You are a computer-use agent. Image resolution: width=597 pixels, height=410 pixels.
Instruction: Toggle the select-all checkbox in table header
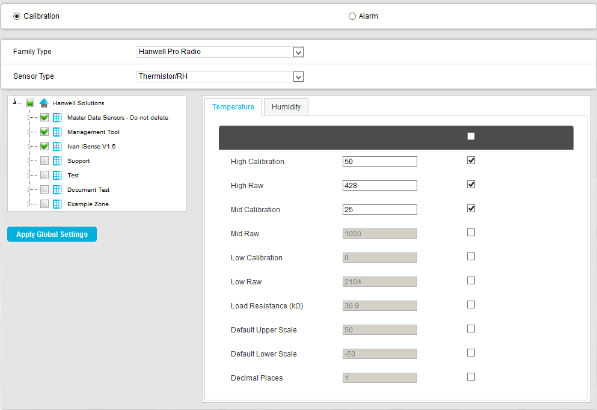[471, 136]
